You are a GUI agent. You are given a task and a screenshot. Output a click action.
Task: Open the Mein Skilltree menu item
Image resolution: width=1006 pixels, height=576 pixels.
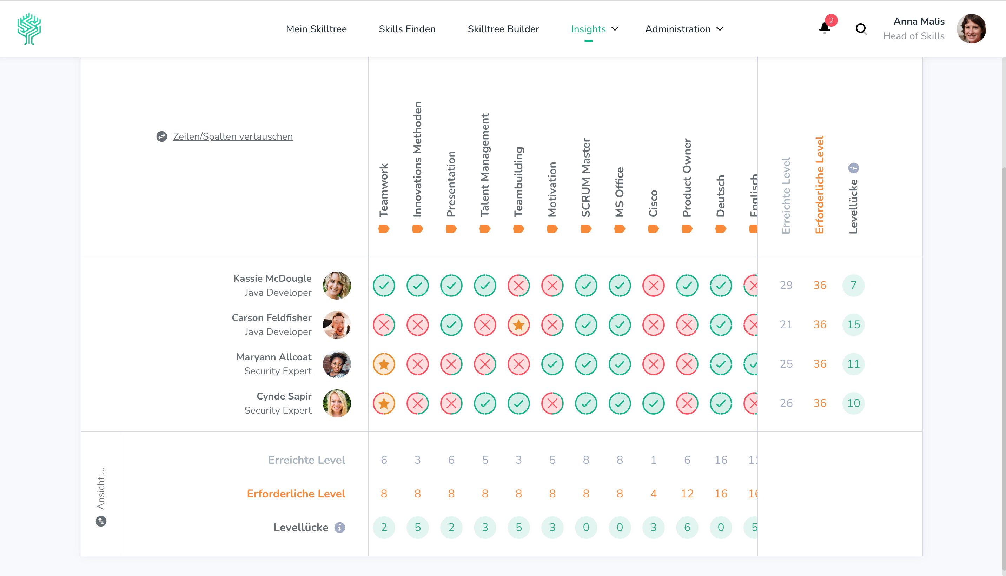point(316,29)
